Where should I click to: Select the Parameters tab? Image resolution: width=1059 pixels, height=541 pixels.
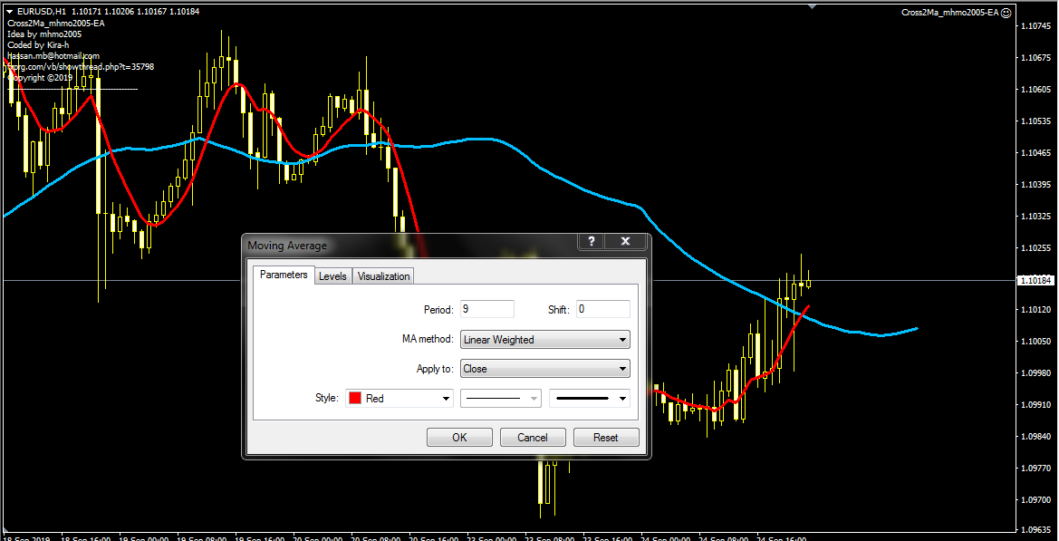(x=284, y=275)
